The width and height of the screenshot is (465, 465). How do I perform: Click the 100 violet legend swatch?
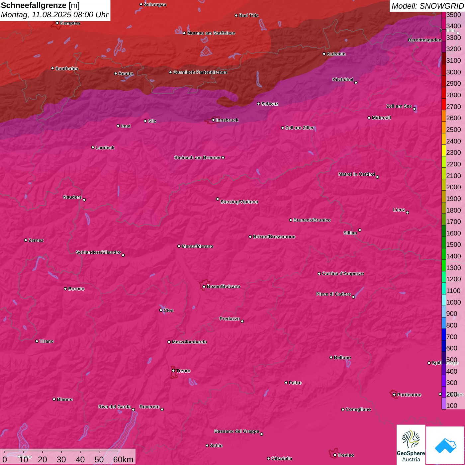coord(444,404)
